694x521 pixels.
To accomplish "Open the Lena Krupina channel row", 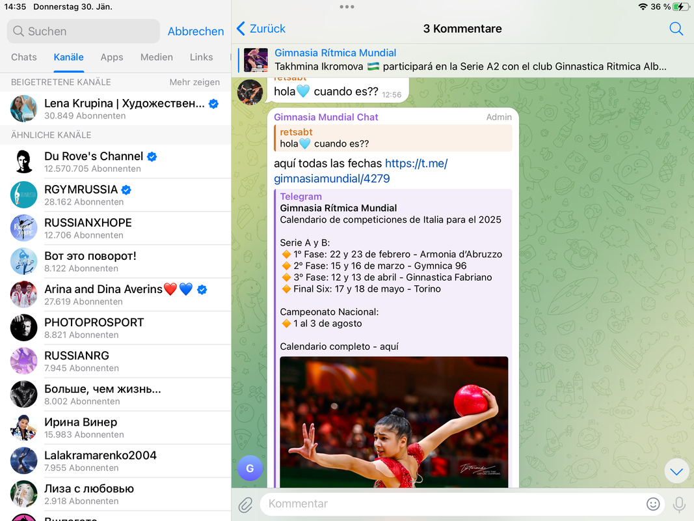I will (116, 109).
